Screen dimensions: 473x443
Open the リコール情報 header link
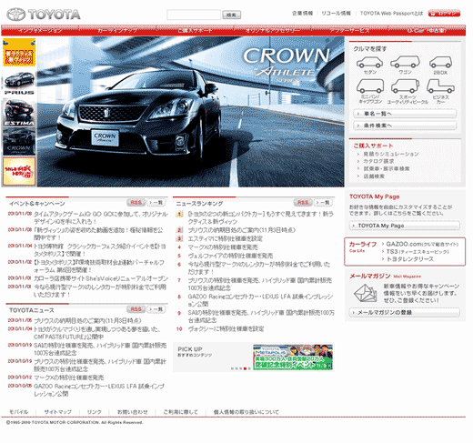click(x=336, y=14)
